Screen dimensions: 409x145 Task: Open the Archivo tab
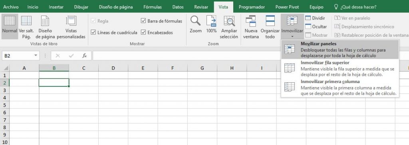(11, 7)
